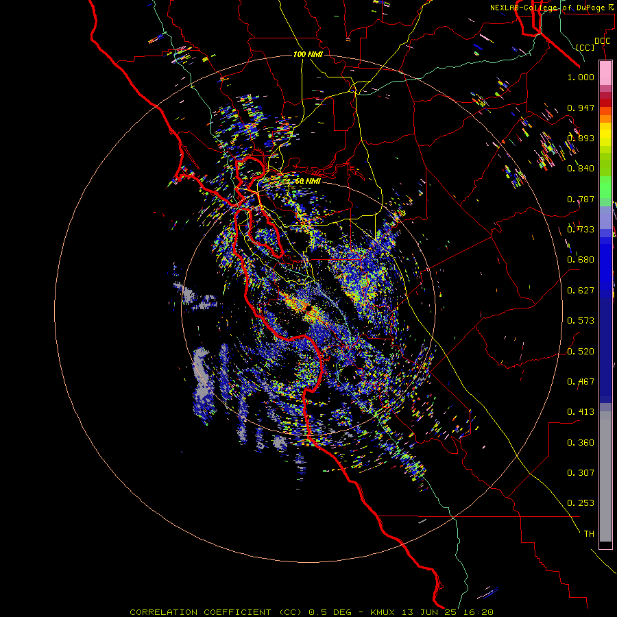Select the 0.253 scale value

point(581,503)
